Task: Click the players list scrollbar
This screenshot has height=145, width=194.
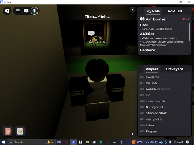Action: pyautogui.click(x=191, y=114)
